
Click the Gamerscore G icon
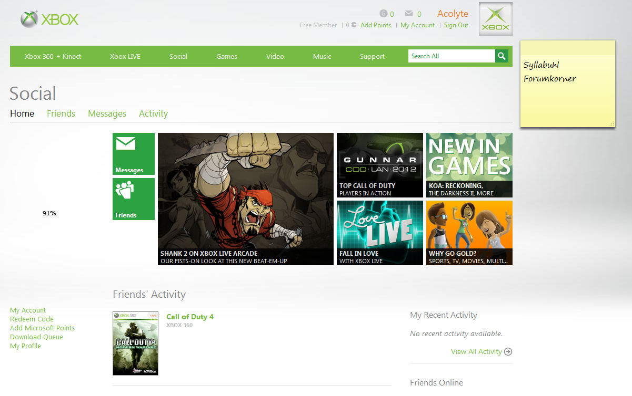click(x=383, y=14)
